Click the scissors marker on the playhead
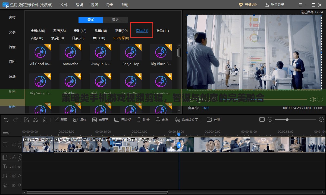Screen dimensions: 326x195 click(x=178, y=145)
